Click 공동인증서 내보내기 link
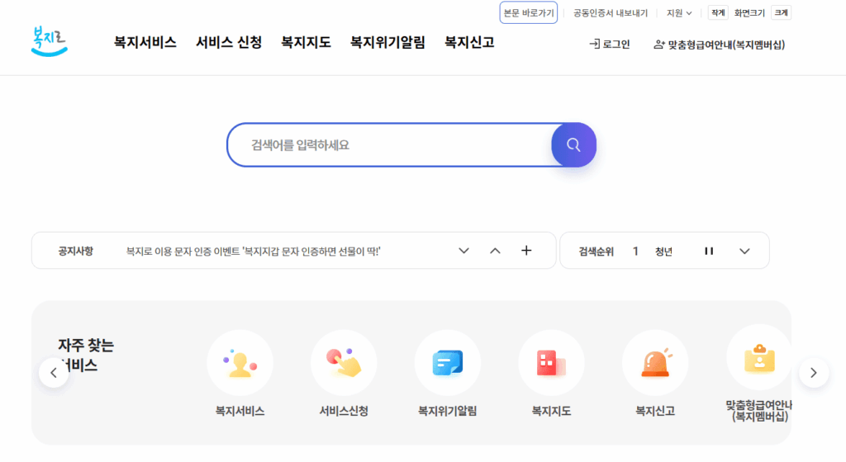This screenshot has width=846, height=462. coord(611,13)
